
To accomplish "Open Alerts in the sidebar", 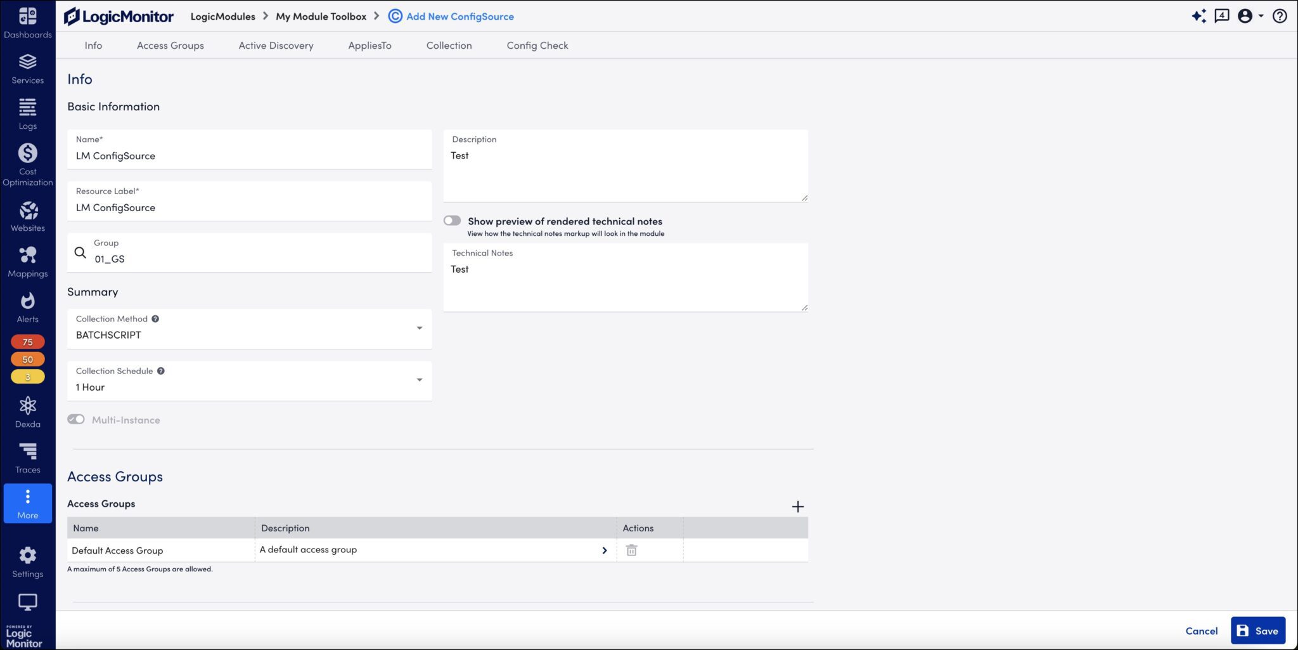I will (27, 308).
